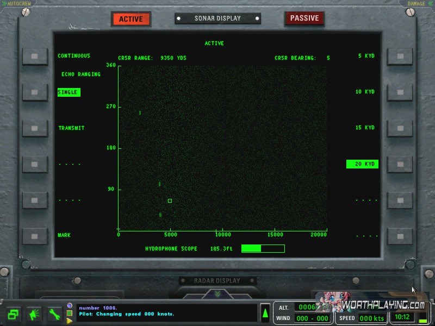Expand radar display with down chevrons

point(217,294)
